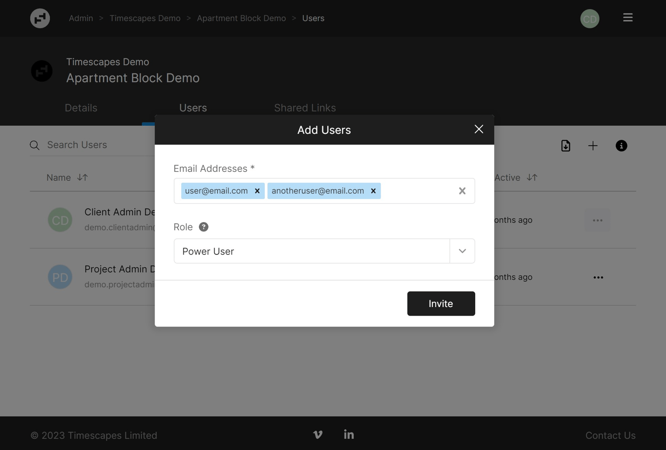The height and width of the screenshot is (450, 666).
Task: Open the CD account avatar in the header
Action: (x=590, y=19)
